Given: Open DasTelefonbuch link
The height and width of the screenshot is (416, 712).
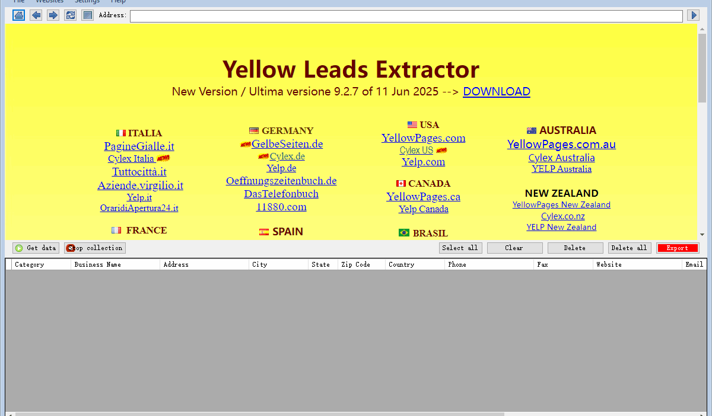Looking at the screenshot, I should (x=281, y=194).
